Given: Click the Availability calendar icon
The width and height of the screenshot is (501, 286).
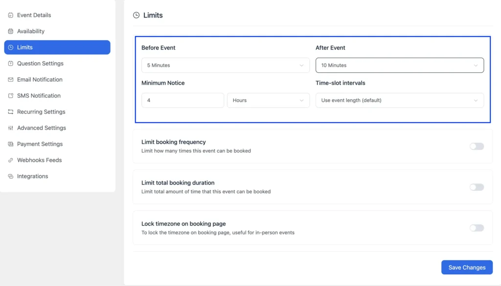Looking at the screenshot, I should (11, 31).
